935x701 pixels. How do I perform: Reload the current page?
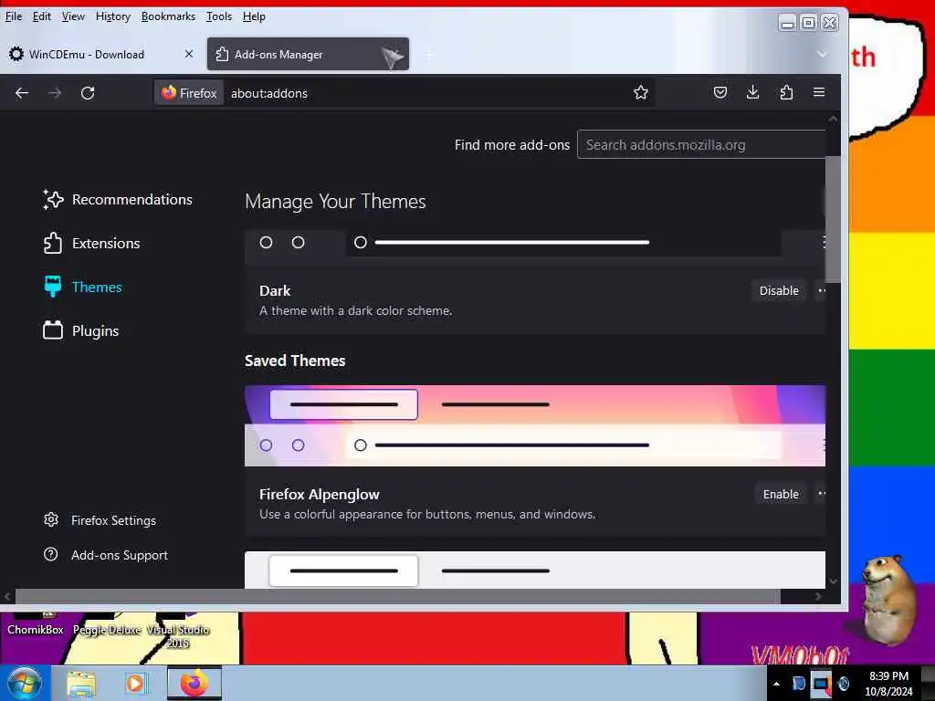coord(88,93)
